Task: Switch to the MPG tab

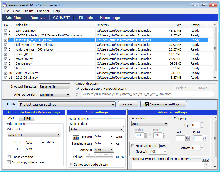Action: (27, 118)
